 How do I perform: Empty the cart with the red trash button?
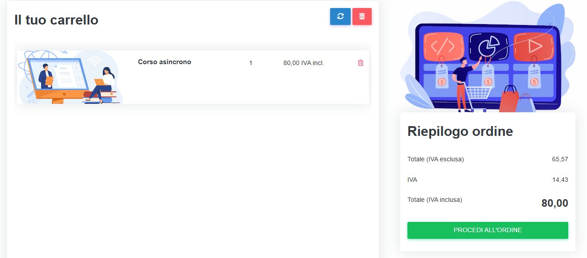[x=362, y=16]
